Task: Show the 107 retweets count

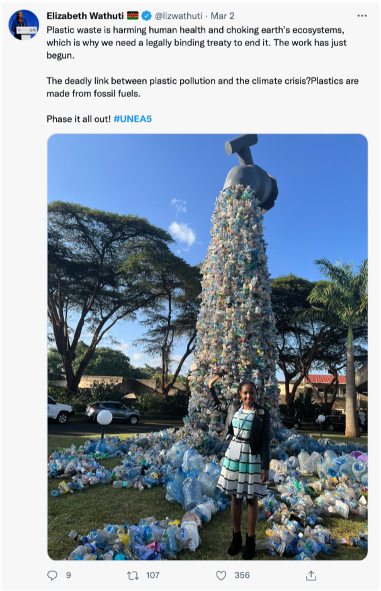Action: coord(152,575)
